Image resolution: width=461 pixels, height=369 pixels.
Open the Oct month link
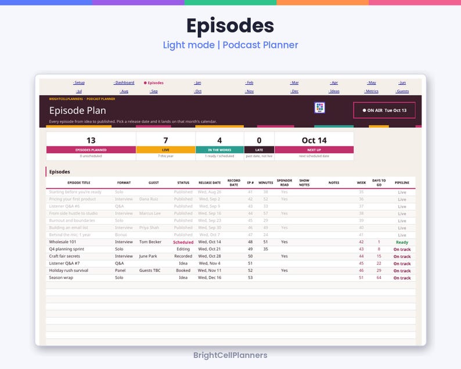pyautogui.click(x=198, y=91)
